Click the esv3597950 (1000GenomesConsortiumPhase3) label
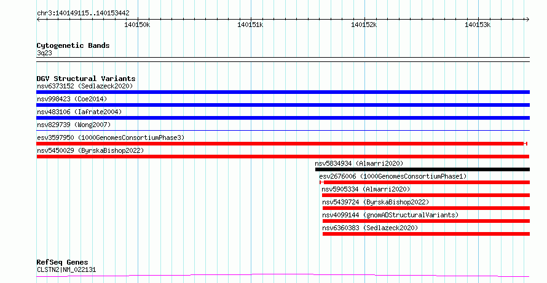The width and height of the screenshot is (547, 283). (x=111, y=138)
